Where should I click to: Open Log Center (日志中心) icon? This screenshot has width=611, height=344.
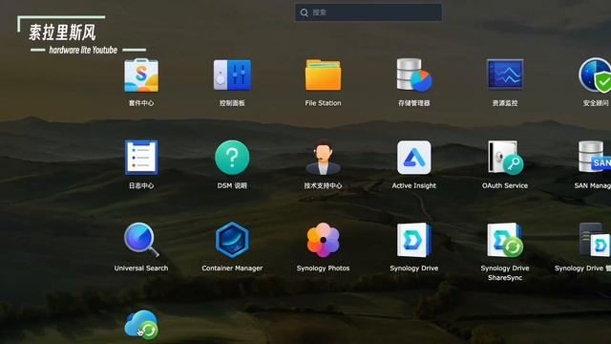(141, 158)
